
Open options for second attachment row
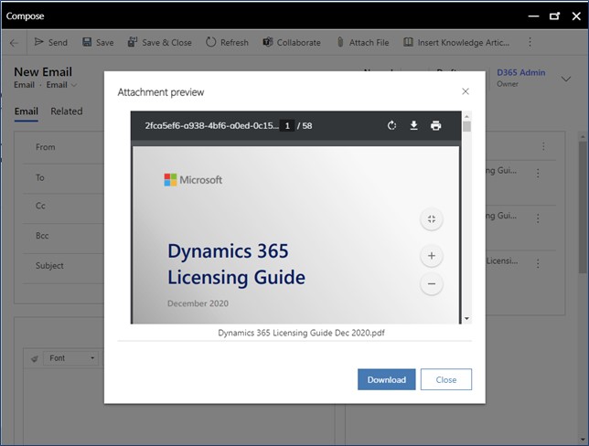tap(538, 218)
